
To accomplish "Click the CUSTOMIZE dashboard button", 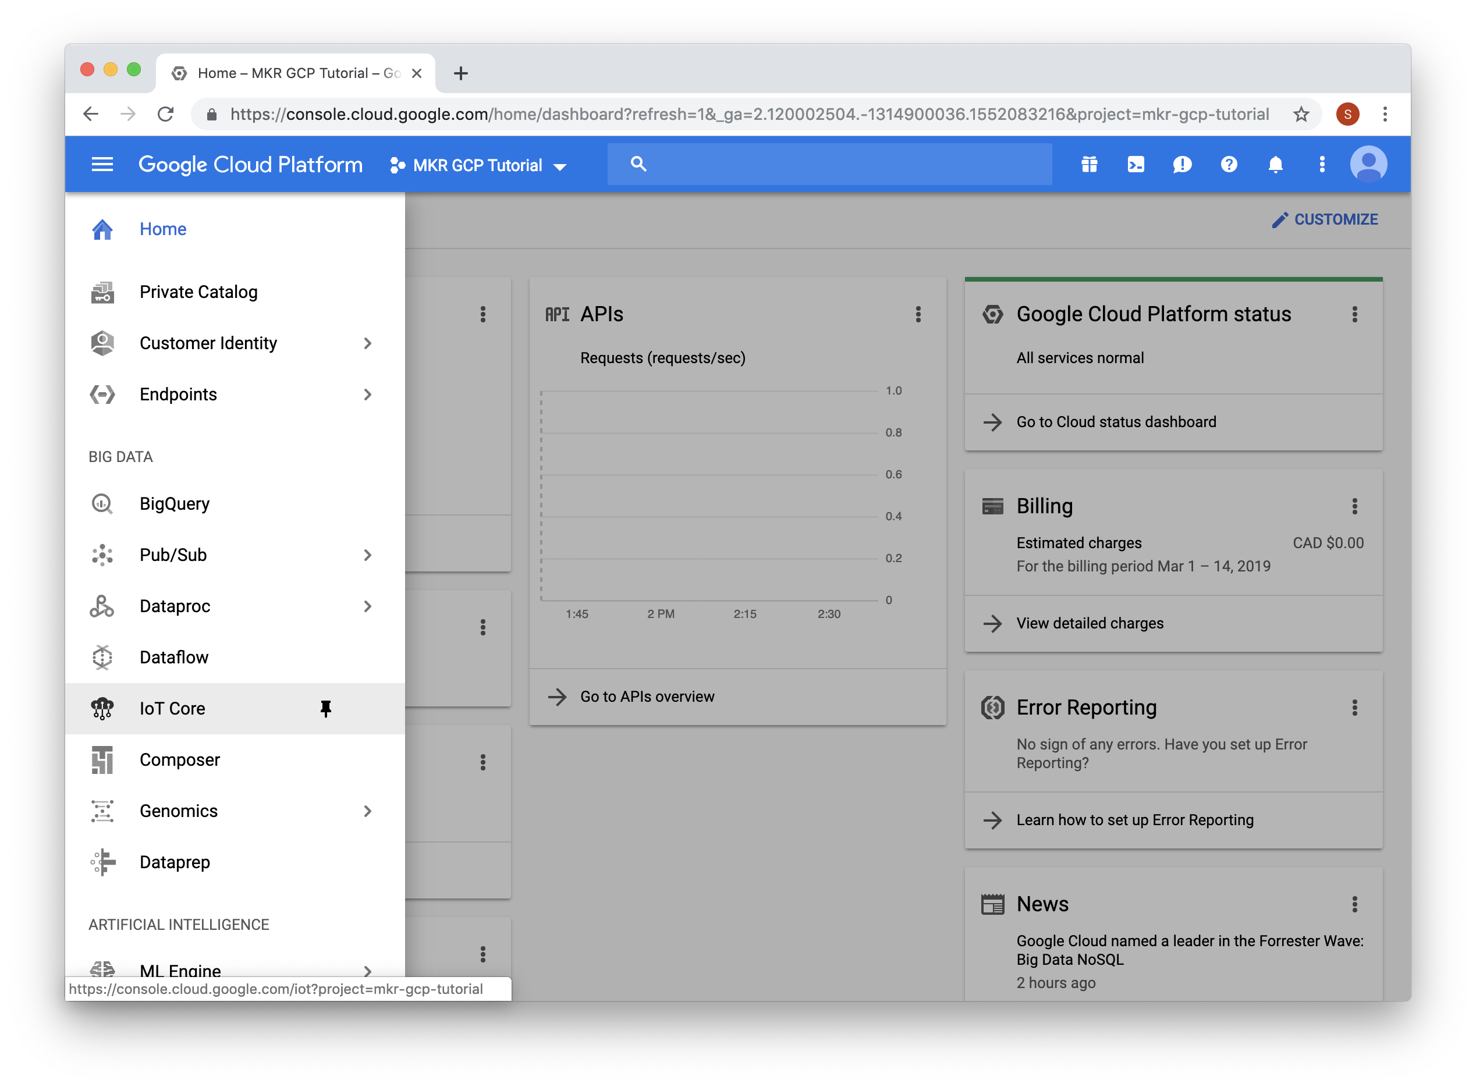I will 1325,219.
